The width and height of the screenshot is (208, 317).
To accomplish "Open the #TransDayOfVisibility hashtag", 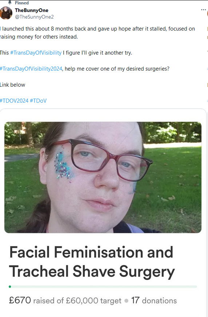I will (36, 53).
